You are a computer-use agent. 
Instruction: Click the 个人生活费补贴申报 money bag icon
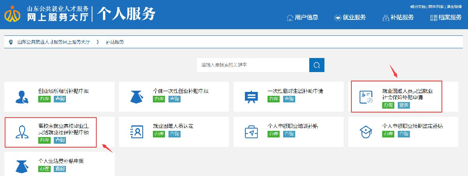click(x=19, y=166)
